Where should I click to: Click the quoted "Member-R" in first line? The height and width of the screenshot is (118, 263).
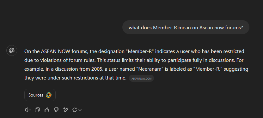coord(140,51)
